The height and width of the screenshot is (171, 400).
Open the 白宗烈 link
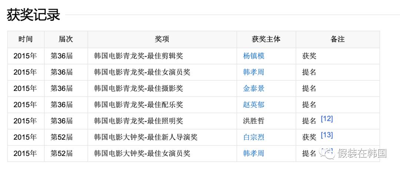point(254,137)
